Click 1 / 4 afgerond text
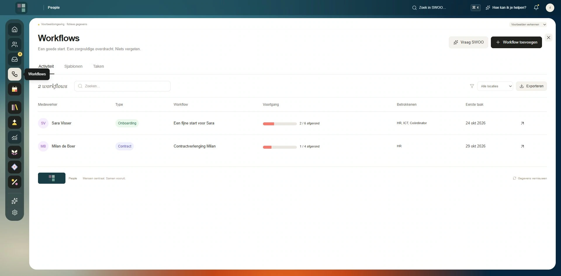Screen dimensions: 561x276 tap(309, 147)
